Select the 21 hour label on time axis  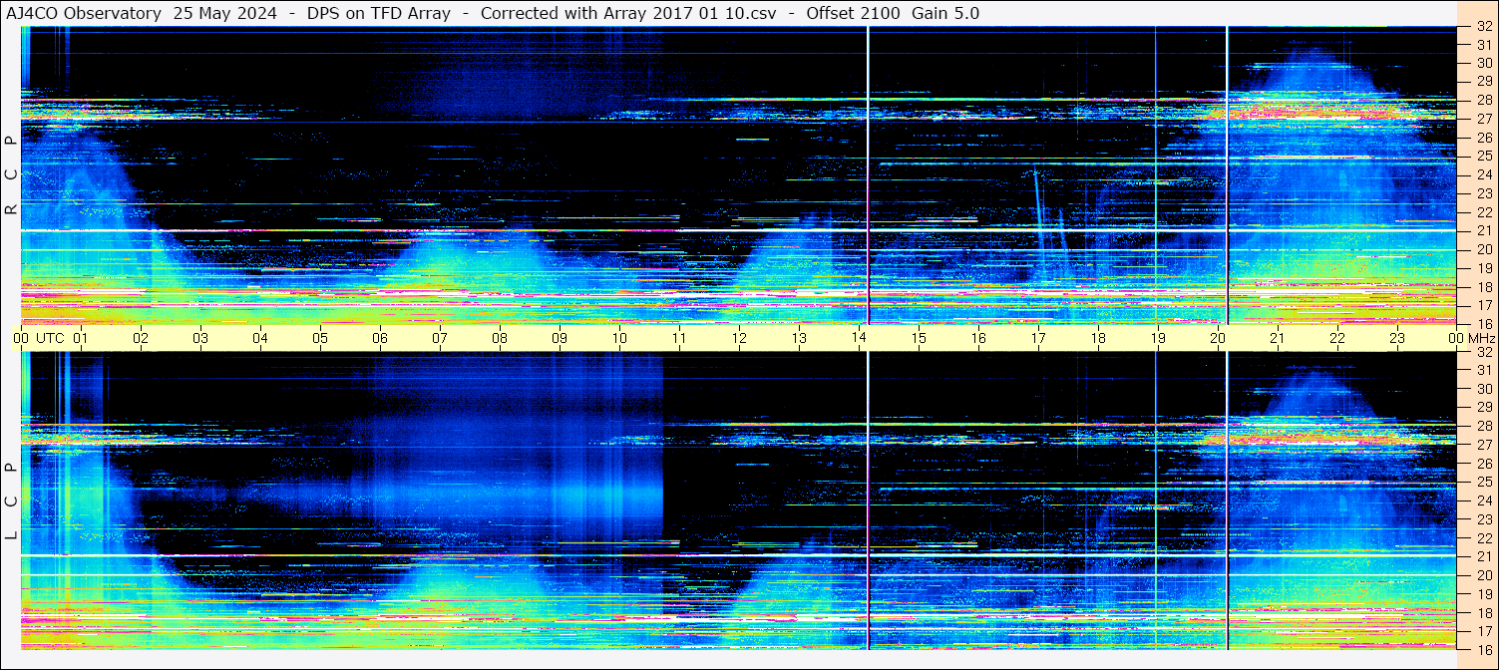click(x=1278, y=338)
